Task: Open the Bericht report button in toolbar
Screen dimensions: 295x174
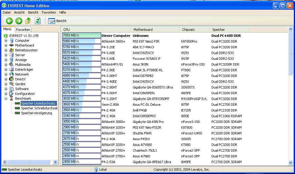Action: (57, 21)
